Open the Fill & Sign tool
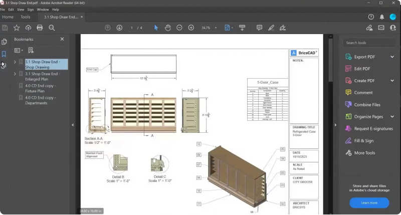 [x=363, y=141]
